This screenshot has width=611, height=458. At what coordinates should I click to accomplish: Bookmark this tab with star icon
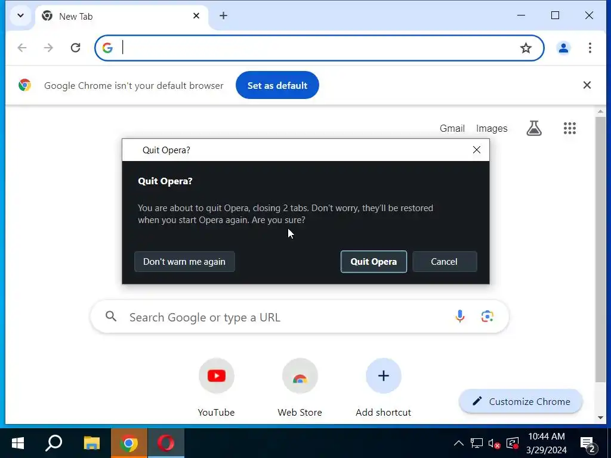point(526,48)
